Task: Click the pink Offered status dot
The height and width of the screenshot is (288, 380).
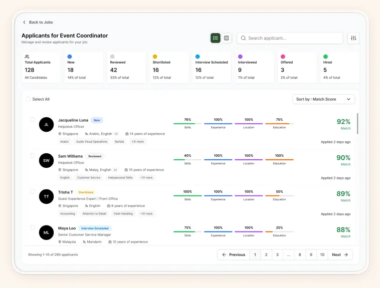Action: click(283, 57)
